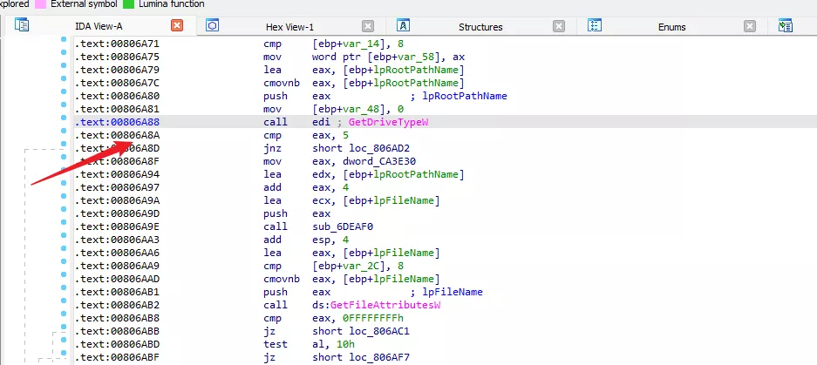
Task: Click the Structures tab icon
Action: [x=404, y=26]
